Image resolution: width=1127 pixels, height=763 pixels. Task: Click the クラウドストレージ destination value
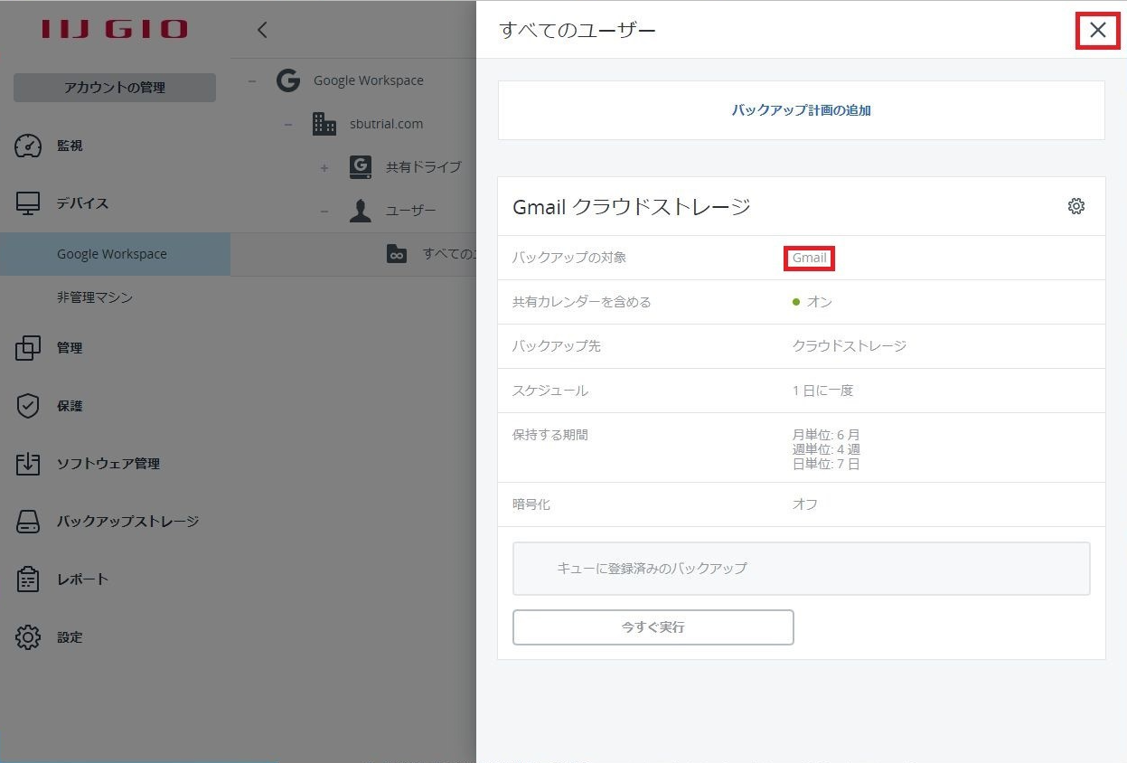(x=850, y=345)
